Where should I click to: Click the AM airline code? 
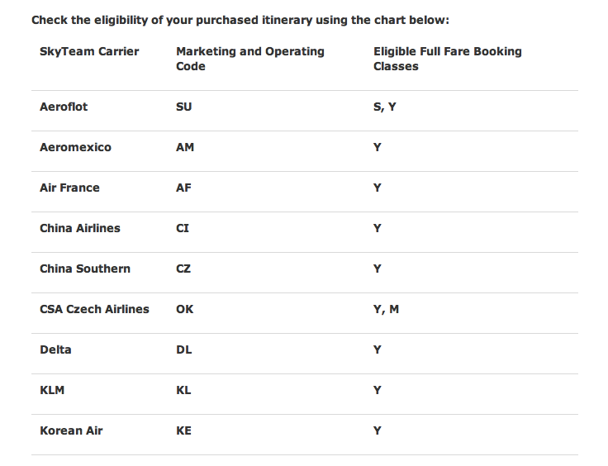(x=185, y=147)
